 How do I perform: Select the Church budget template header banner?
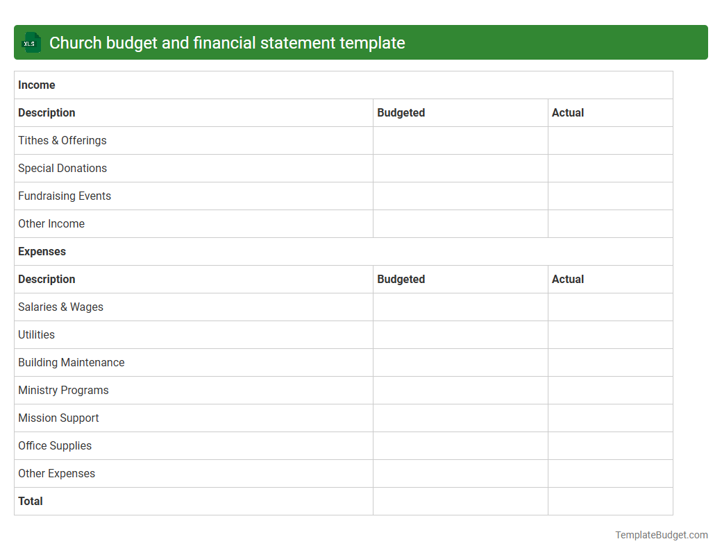click(x=361, y=42)
